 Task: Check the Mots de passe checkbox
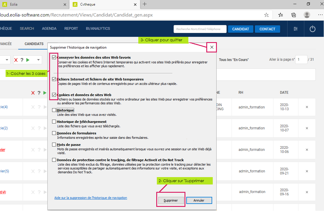(x=54, y=145)
